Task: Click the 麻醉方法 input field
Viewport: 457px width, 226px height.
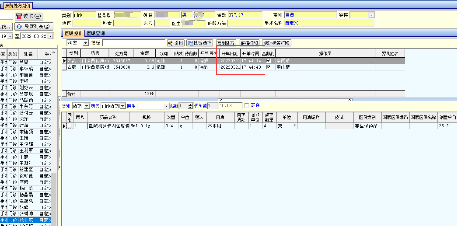Action: click(245, 23)
